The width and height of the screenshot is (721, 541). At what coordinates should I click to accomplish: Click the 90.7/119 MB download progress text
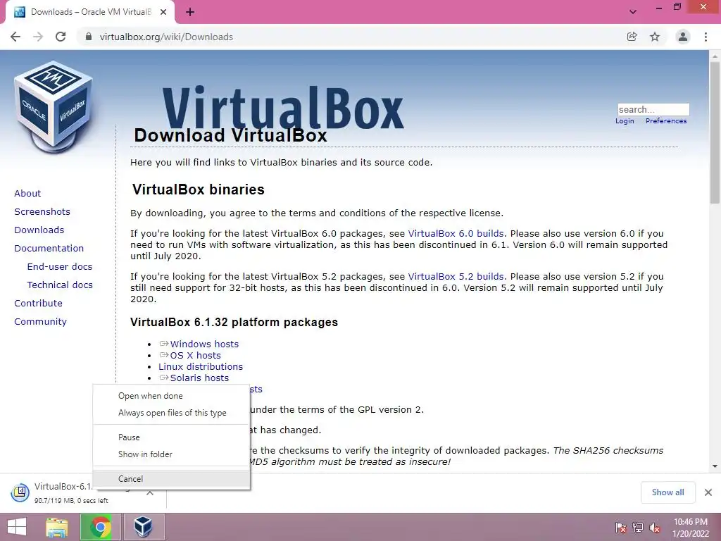click(71, 501)
